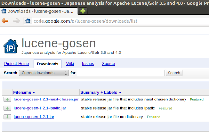The image size is (209, 137).
Task: Click the Search button
Action: [174, 73]
